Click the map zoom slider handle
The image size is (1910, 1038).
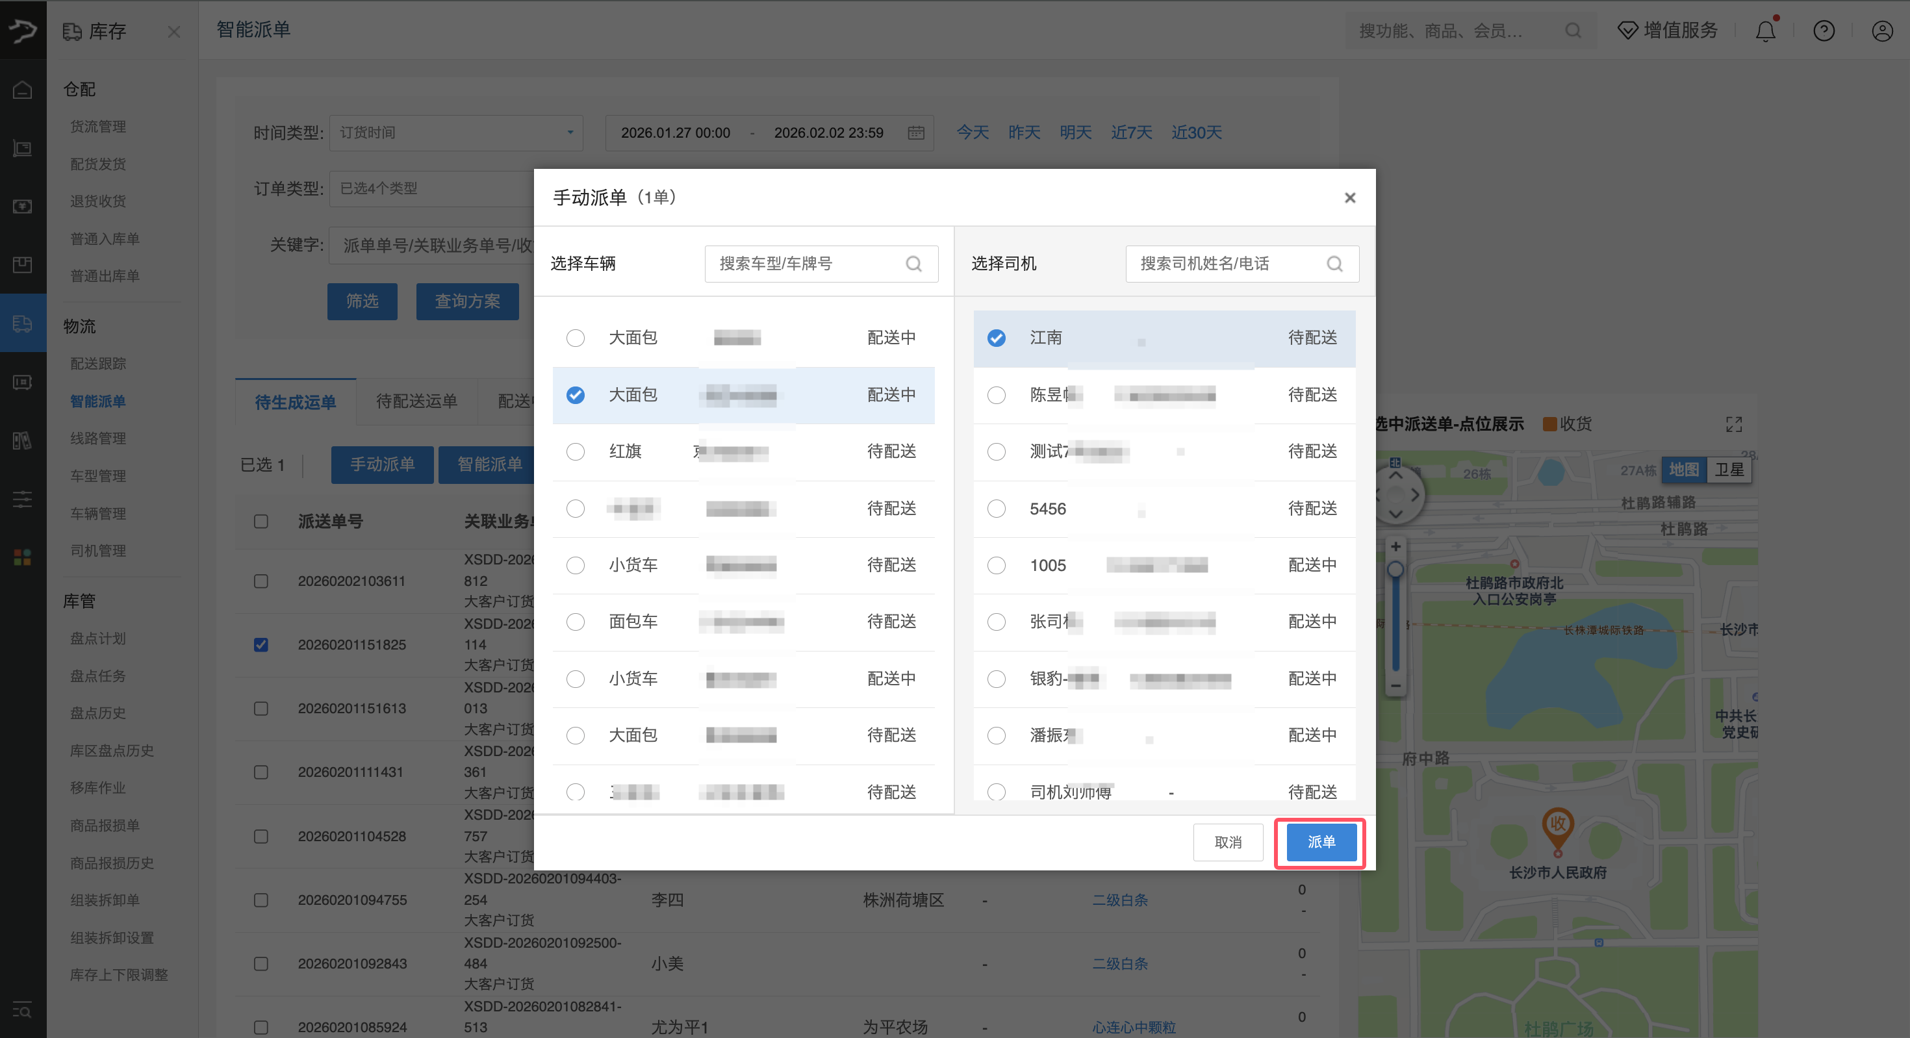[1395, 570]
